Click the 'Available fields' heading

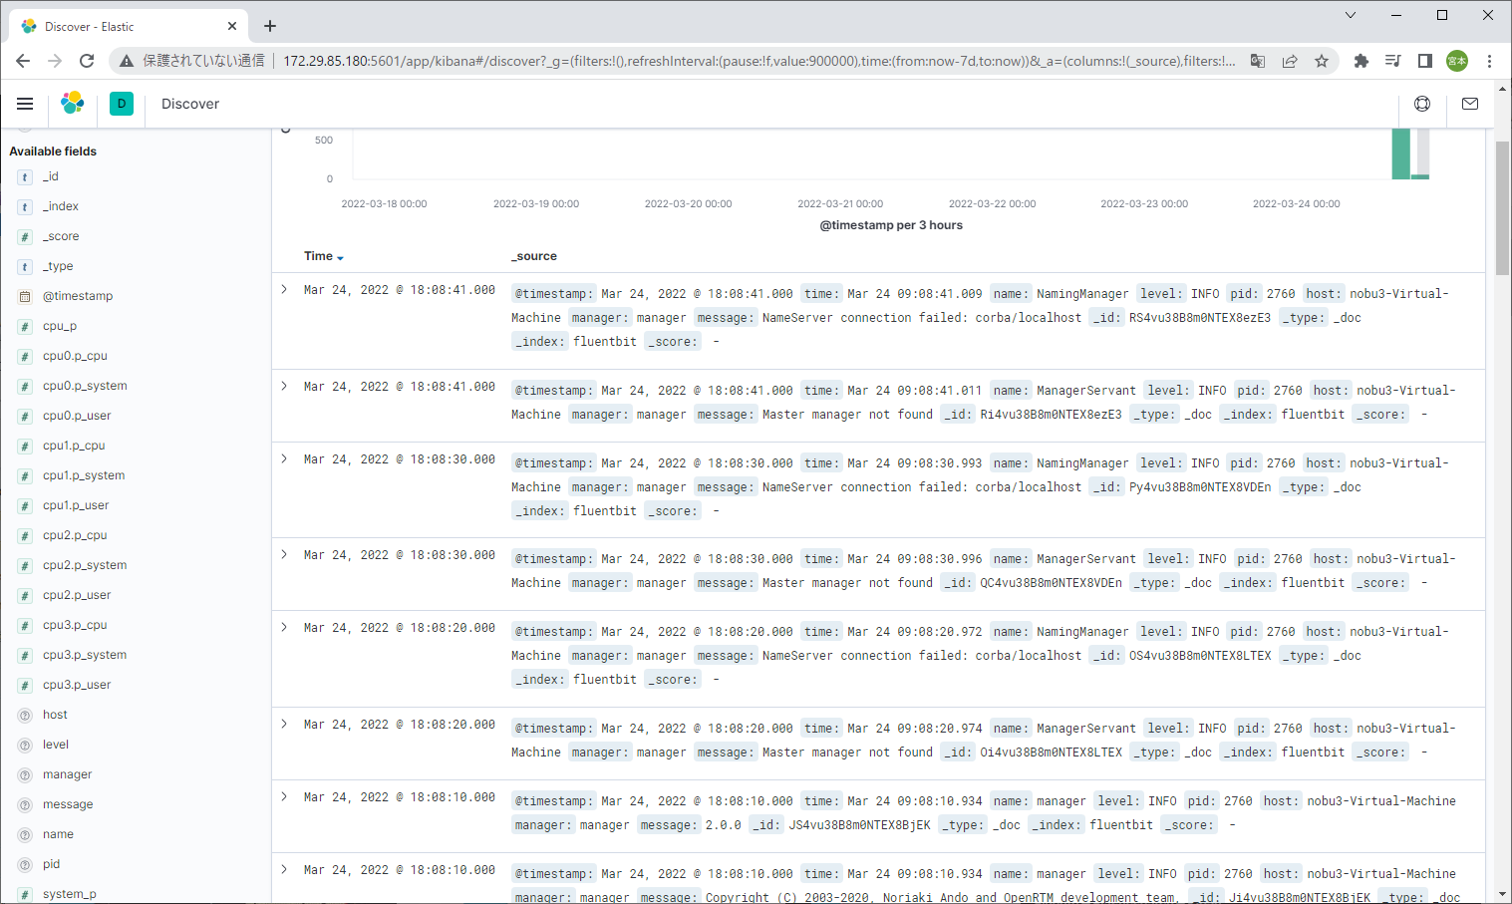[x=53, y=151]
